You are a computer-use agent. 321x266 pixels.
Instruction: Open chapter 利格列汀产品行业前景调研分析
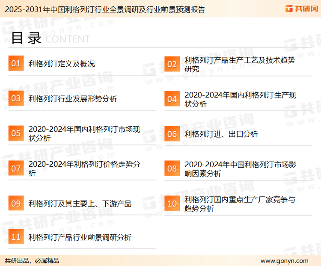(80, 237)
